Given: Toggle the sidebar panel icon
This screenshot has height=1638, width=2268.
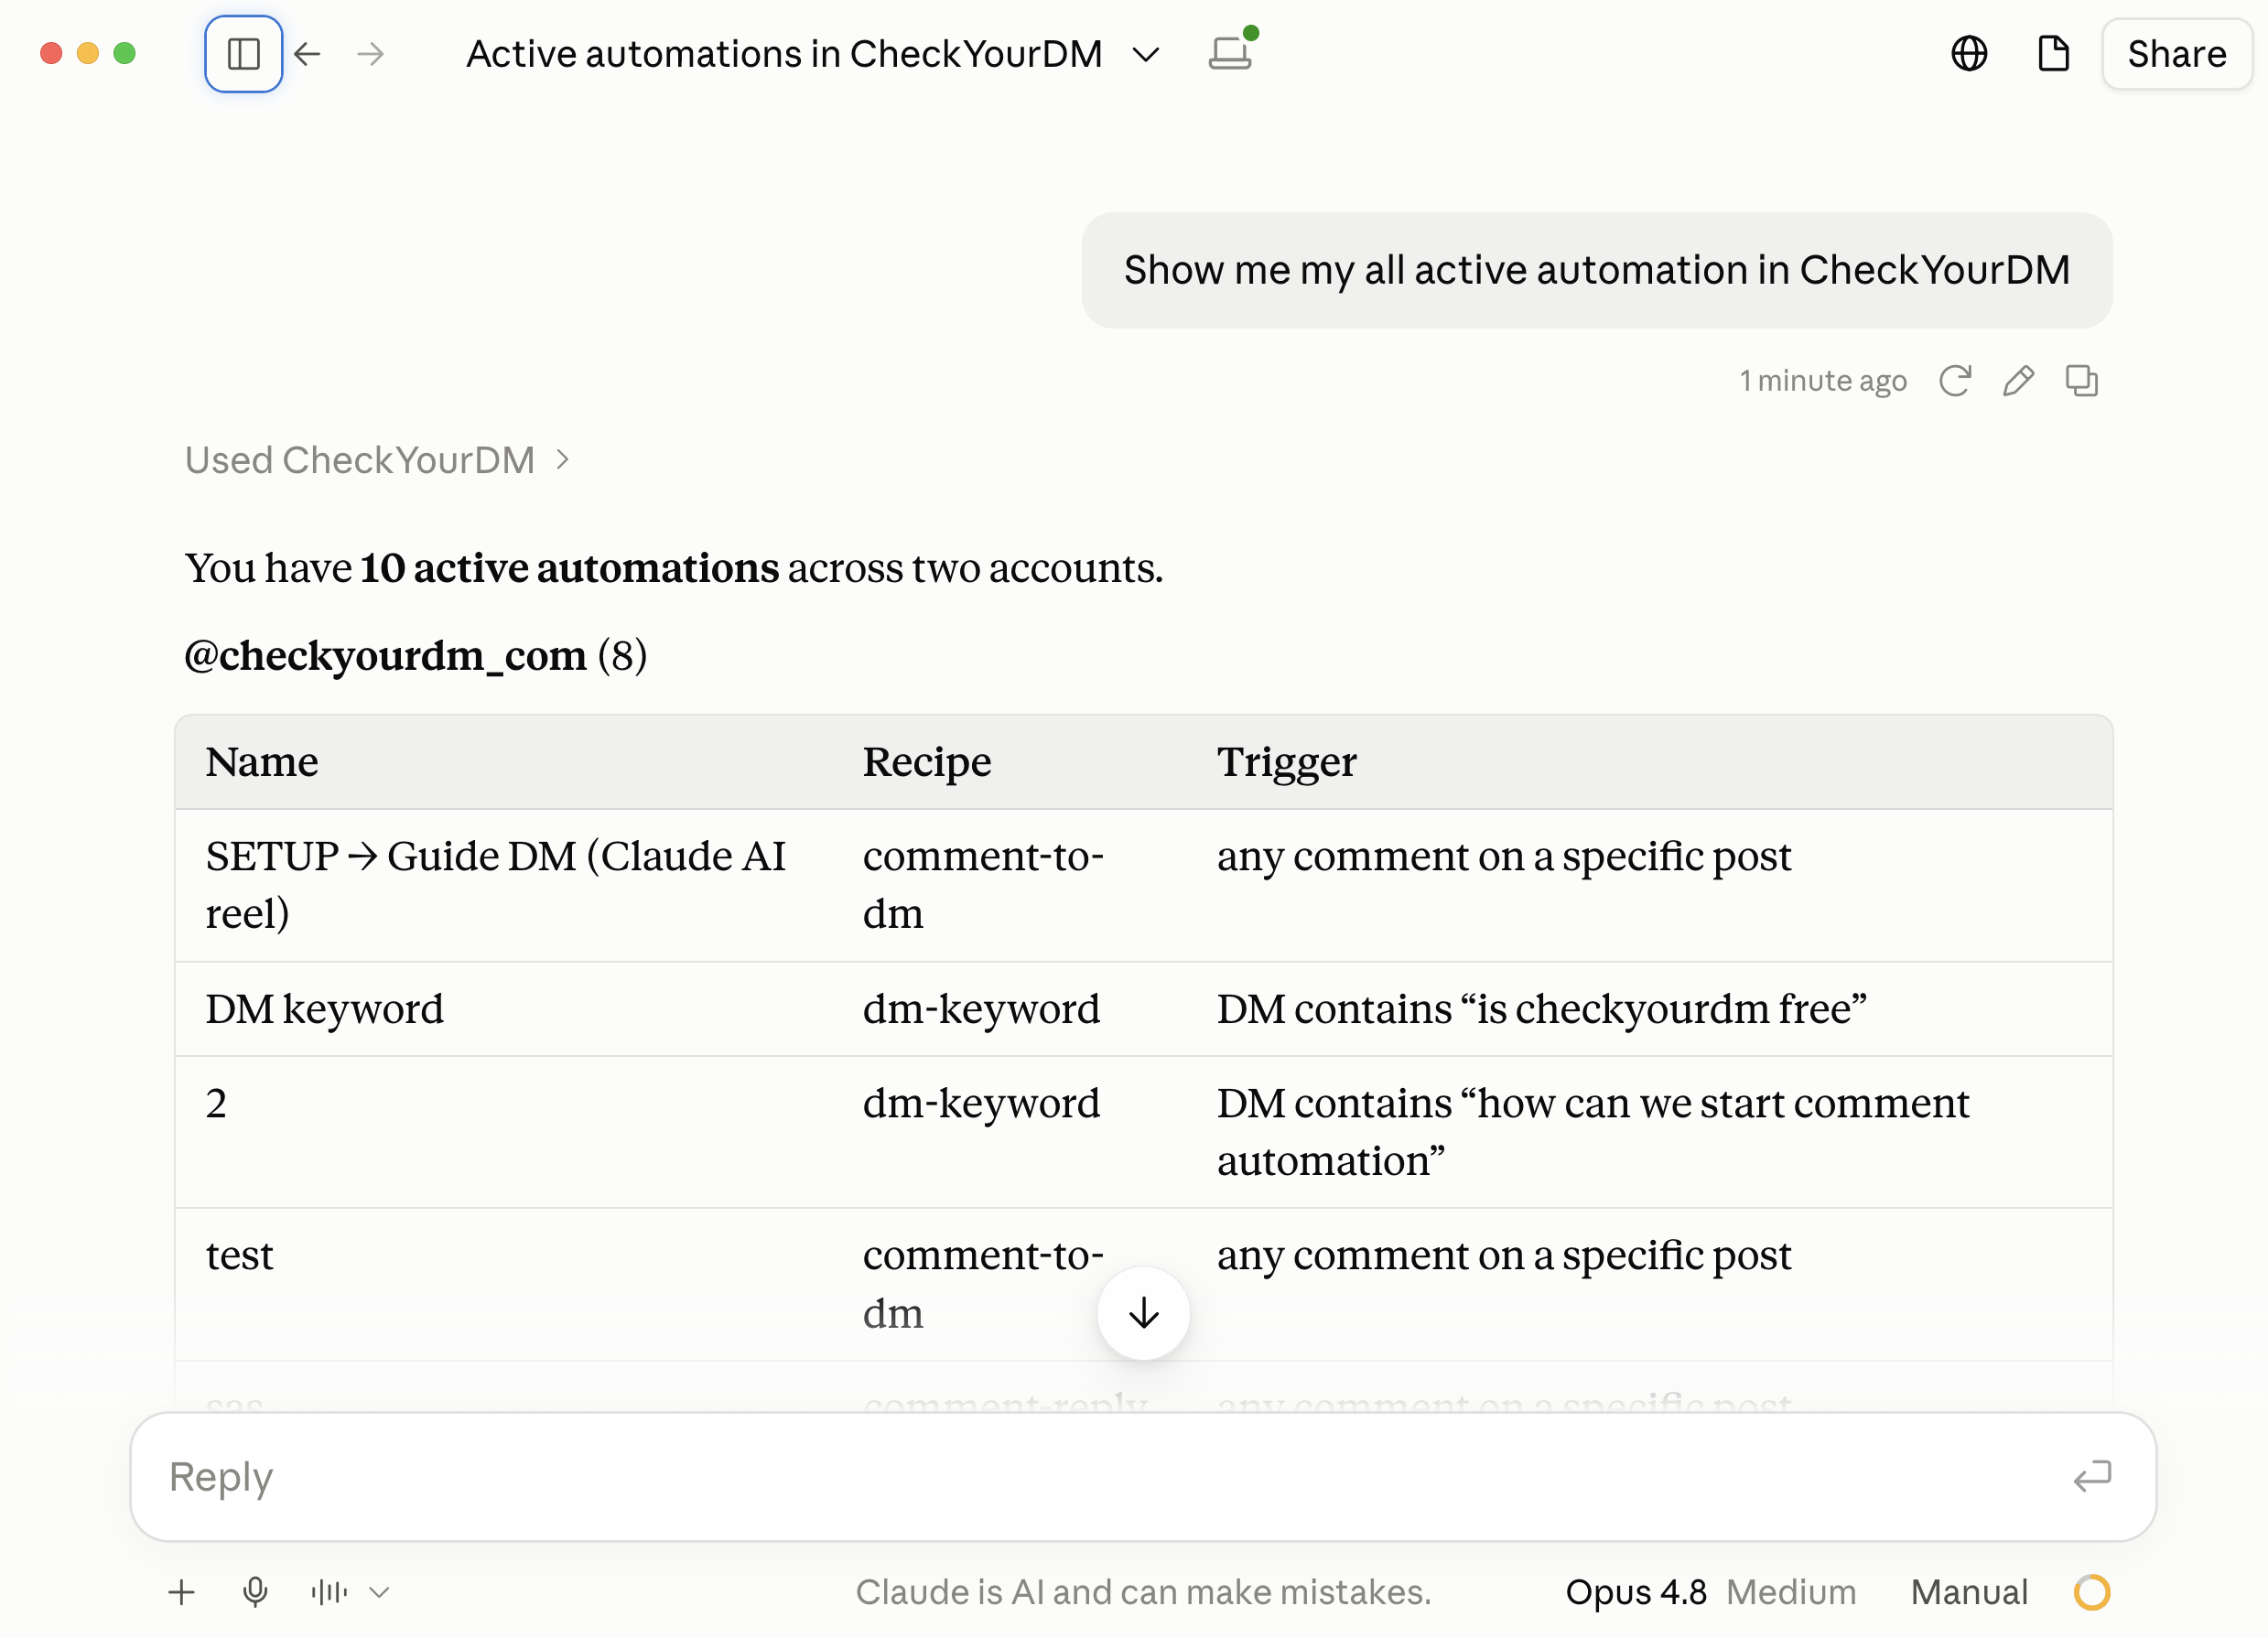Looking at the screenshot, I should click(x=243, y=54).
